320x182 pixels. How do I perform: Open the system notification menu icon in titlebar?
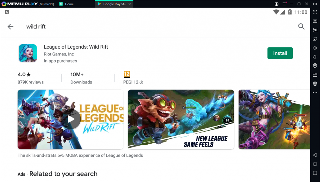click(x=284, y=4)
